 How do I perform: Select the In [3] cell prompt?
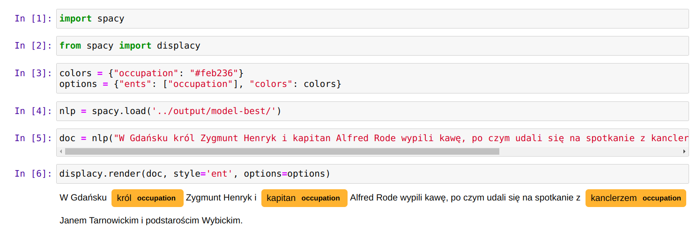(33, 73)
